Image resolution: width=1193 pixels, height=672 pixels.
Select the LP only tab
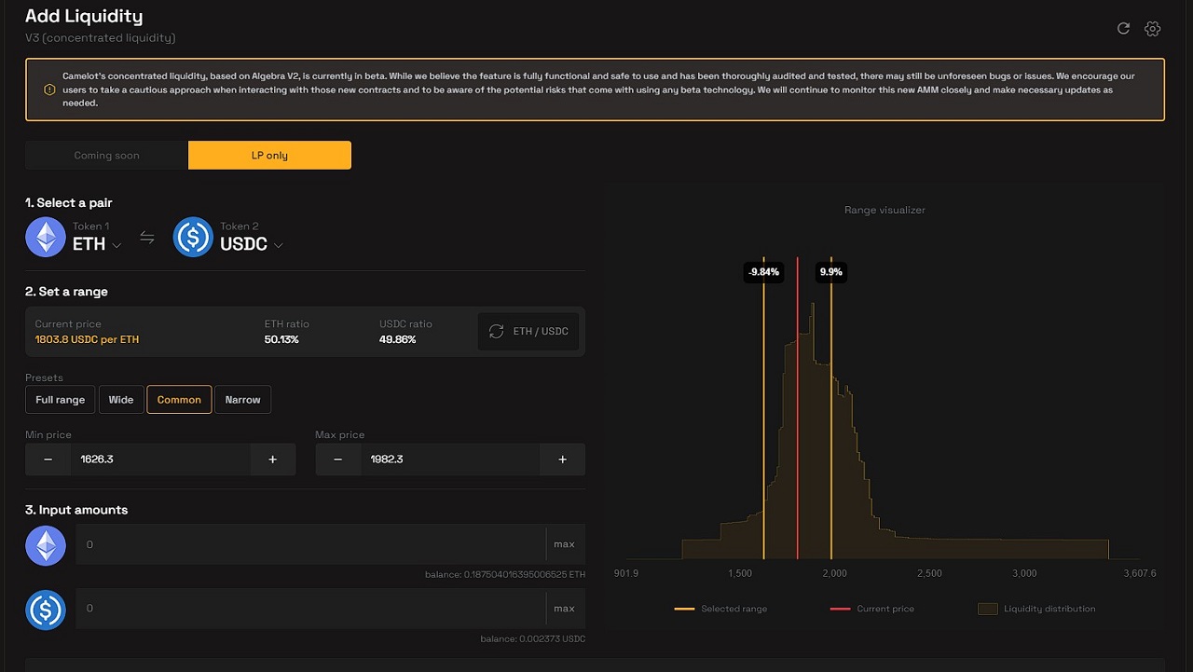[269, 156]
